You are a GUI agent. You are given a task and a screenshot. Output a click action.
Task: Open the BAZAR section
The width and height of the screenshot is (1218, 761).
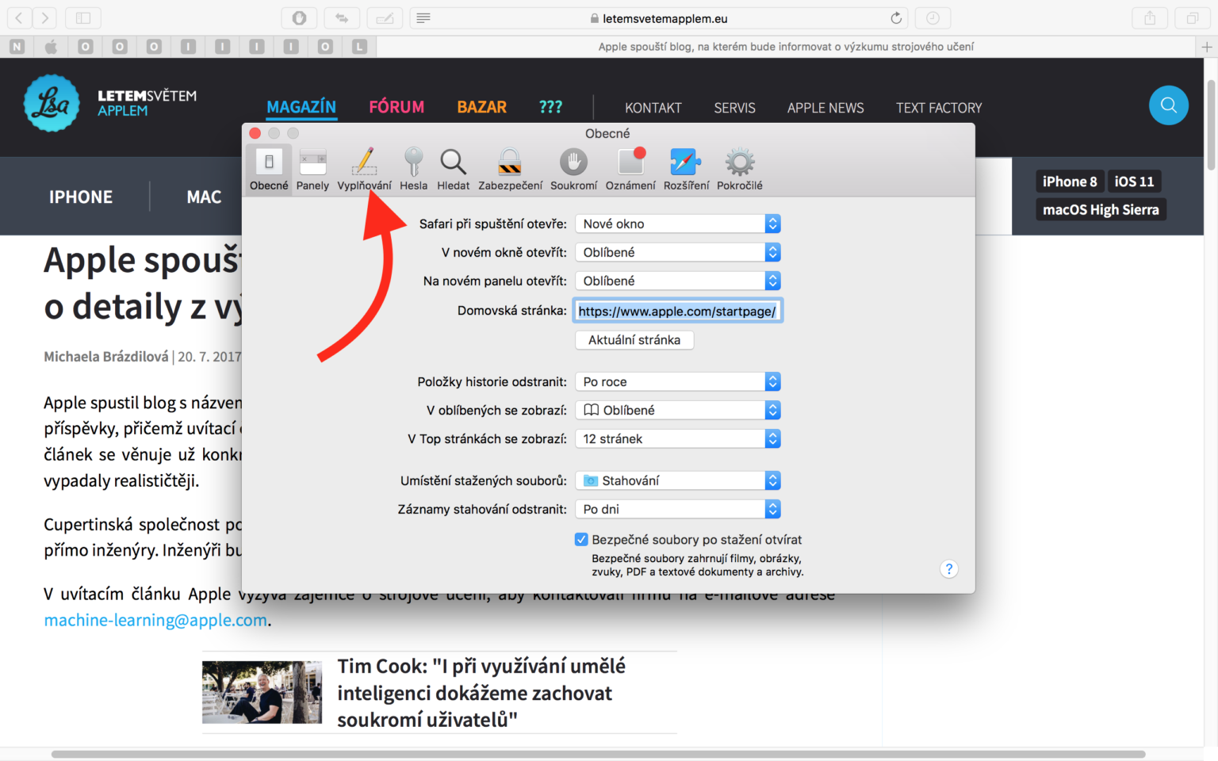481,107
